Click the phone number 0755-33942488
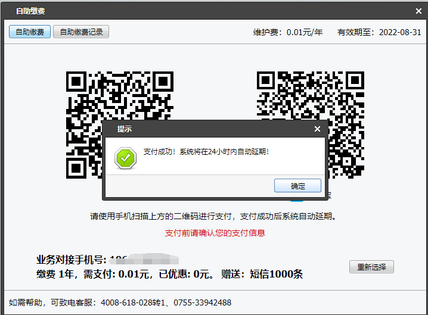Image resolution: width=428 pixels, height=315 pixels. tap(202, 302)
